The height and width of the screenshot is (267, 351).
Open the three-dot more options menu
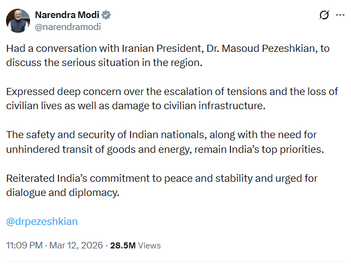(341, 15)
